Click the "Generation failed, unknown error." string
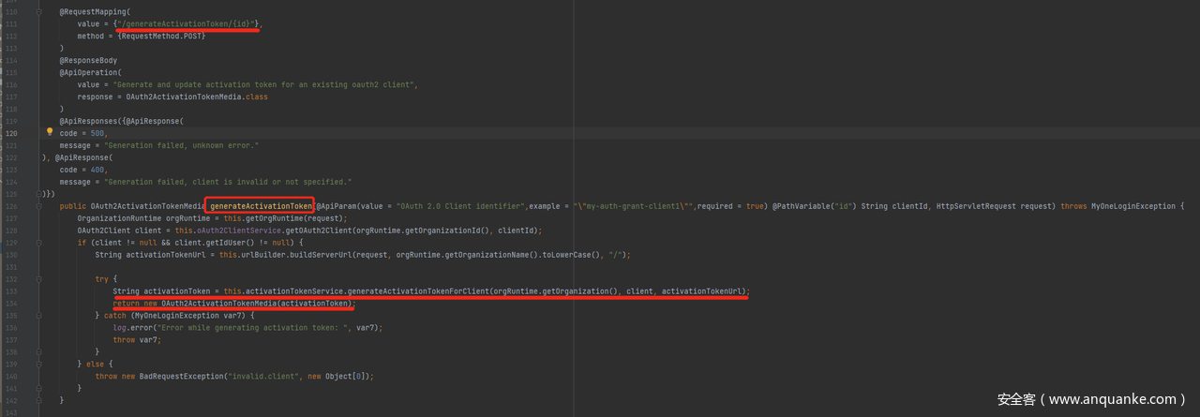 pyautogui.click(x=181, y=145)
